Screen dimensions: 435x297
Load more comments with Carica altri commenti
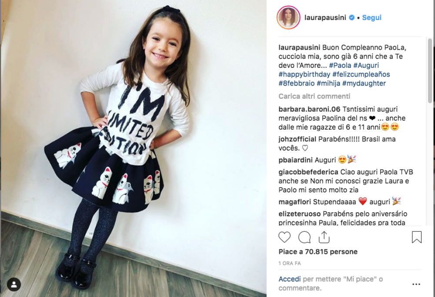(315, 96)
